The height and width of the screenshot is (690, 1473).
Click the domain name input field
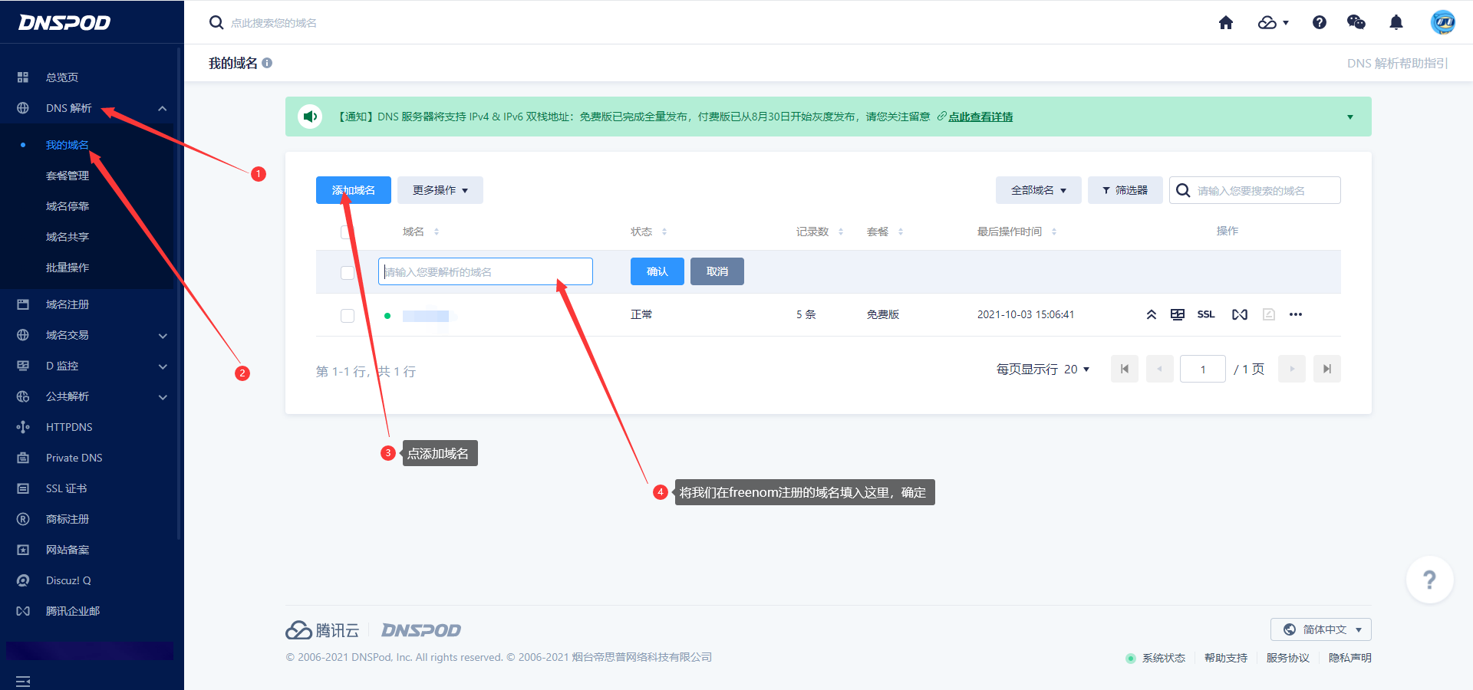click(485, 271)
